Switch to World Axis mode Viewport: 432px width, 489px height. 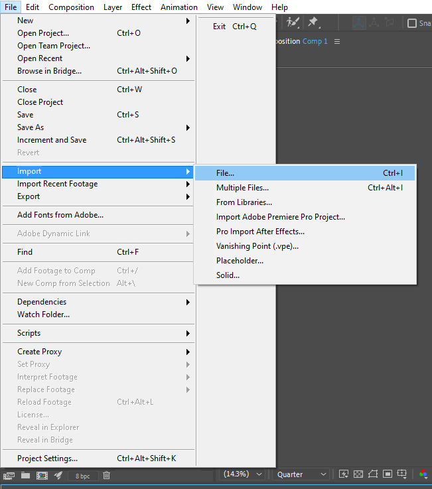tap(374, 23)
